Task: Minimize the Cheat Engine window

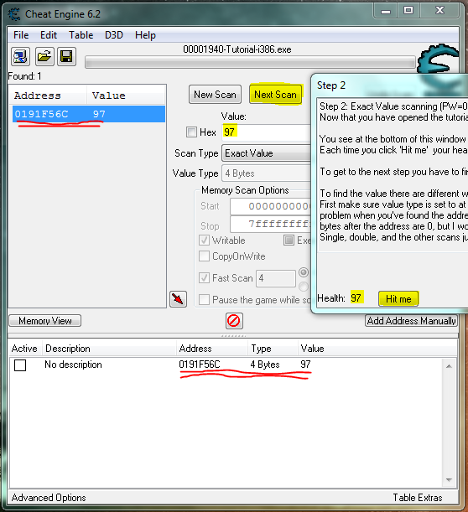Action: (386, 11)
